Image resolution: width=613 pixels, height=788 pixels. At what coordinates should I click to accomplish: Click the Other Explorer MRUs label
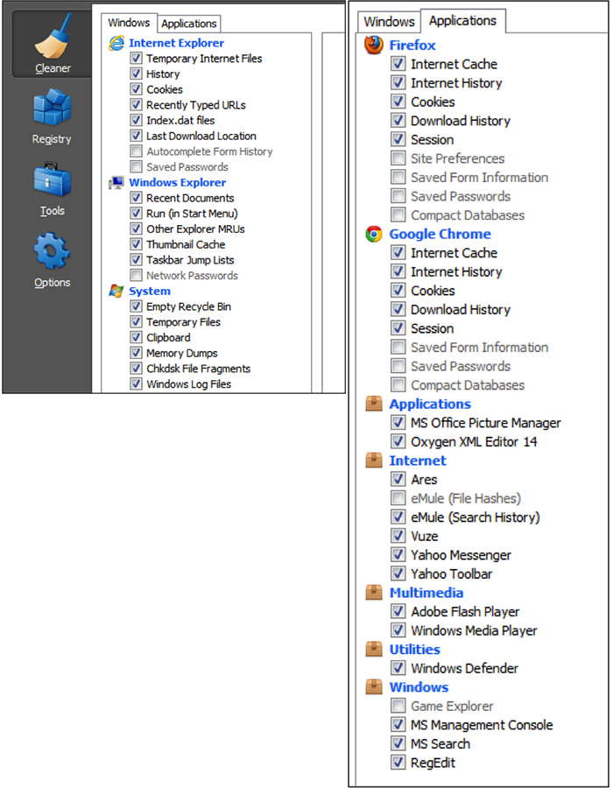[x=196, y=229]
